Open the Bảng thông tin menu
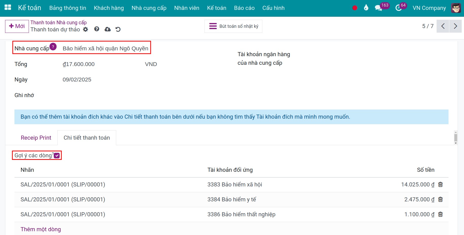 click(68, 8)
